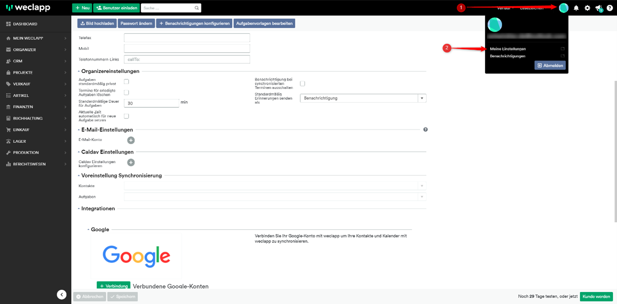Collapse the Organizereinstellungen section
617x304 pixels.
[x=79, y=71]
